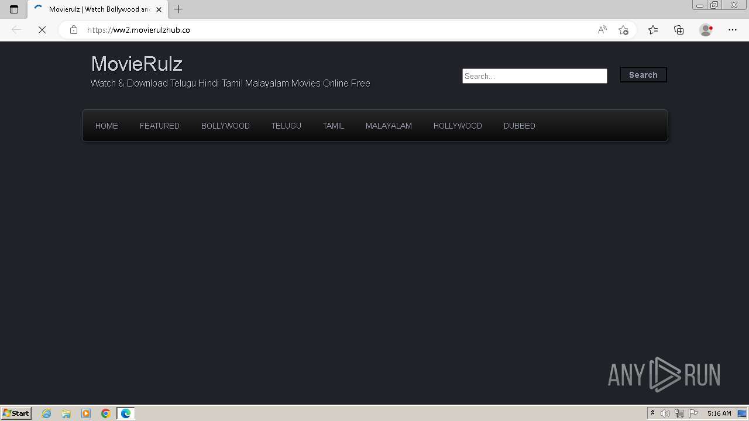
Task: Open the Collections icon
Action: coord(679,30)
